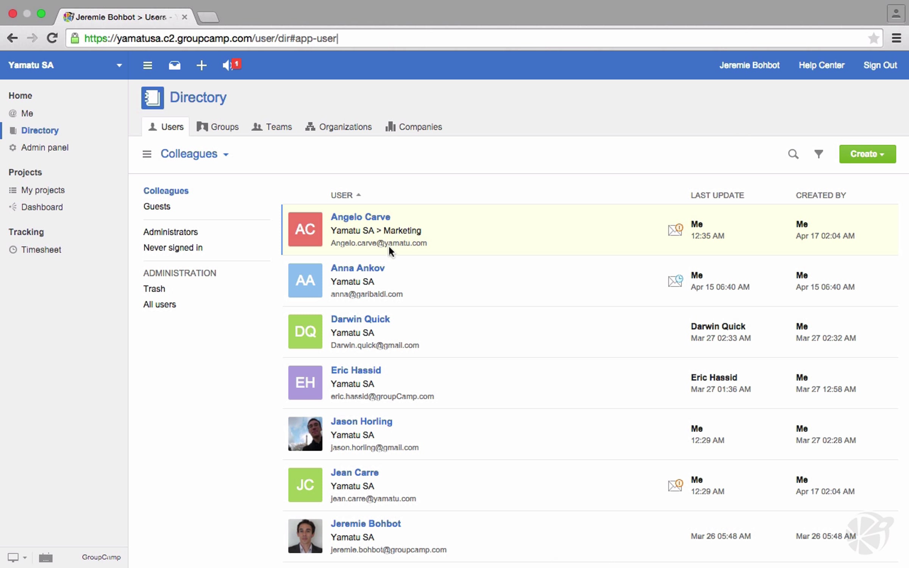
Task: Click the plus quick-add icon
Action: coord(201,65)
